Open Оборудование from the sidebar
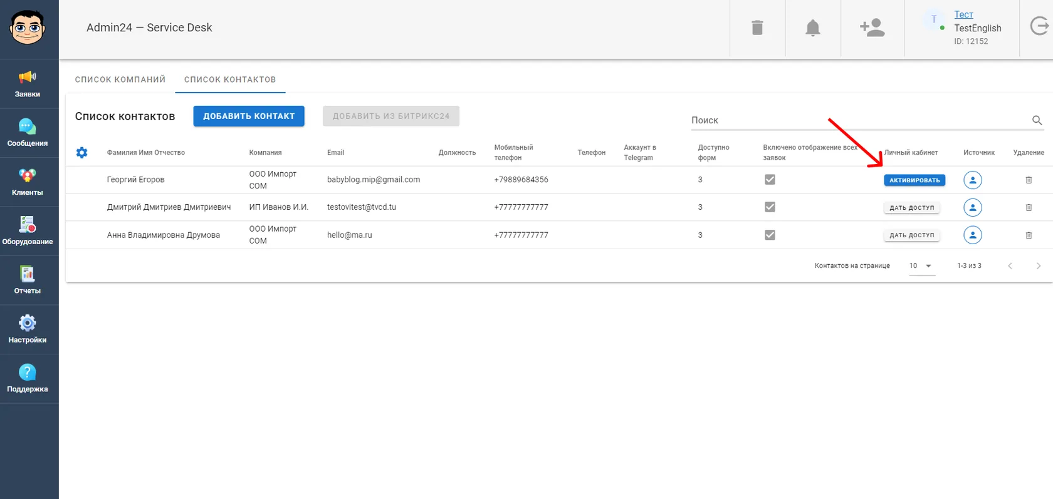The height and width of the screenshot is (499, 1053). pos(28,232)
